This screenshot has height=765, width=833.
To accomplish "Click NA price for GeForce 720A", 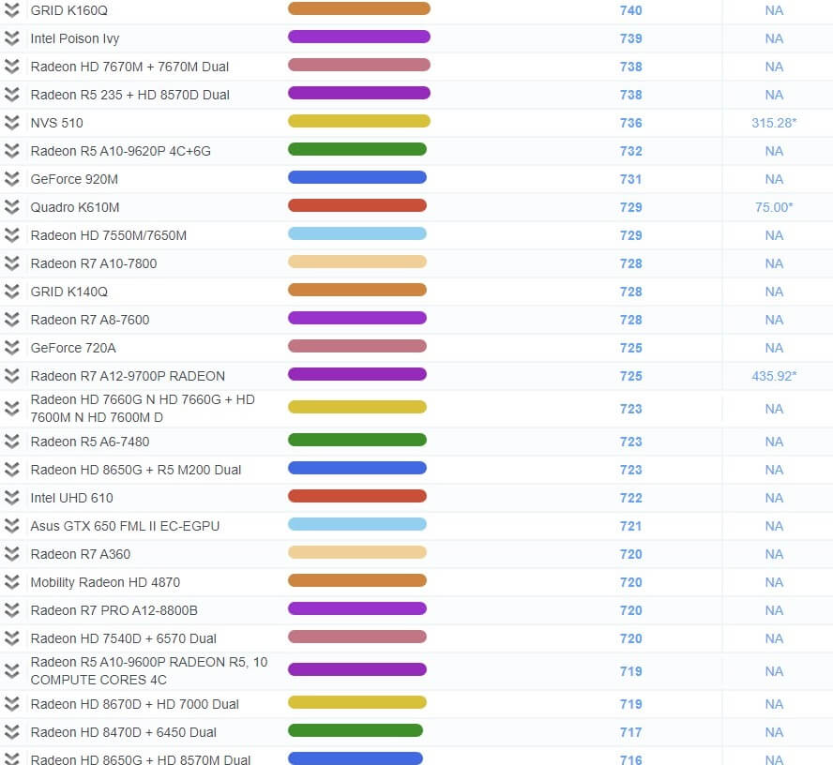I will tap(774, 348).
